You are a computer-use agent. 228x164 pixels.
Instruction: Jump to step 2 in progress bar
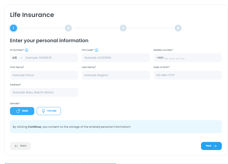pos(68,28)
